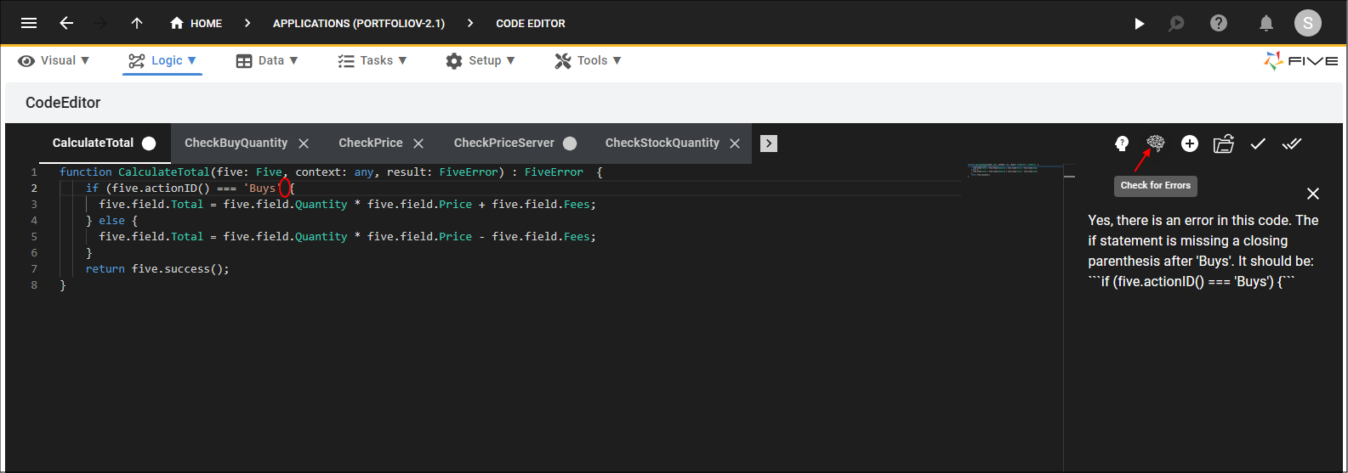Click 'CalculateTotal' function name in code
Image resolution: width=1348 pixels, height=473 pixels.
click(x=163, y=172)
